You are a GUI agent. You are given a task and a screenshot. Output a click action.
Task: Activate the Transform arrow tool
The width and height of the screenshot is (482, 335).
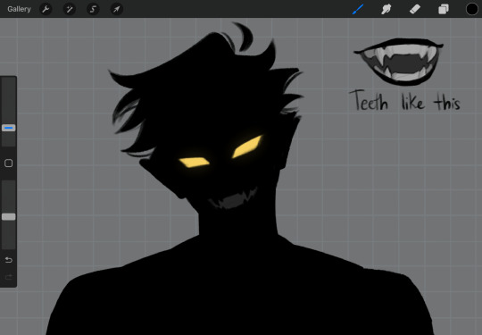tap(117, 9)
